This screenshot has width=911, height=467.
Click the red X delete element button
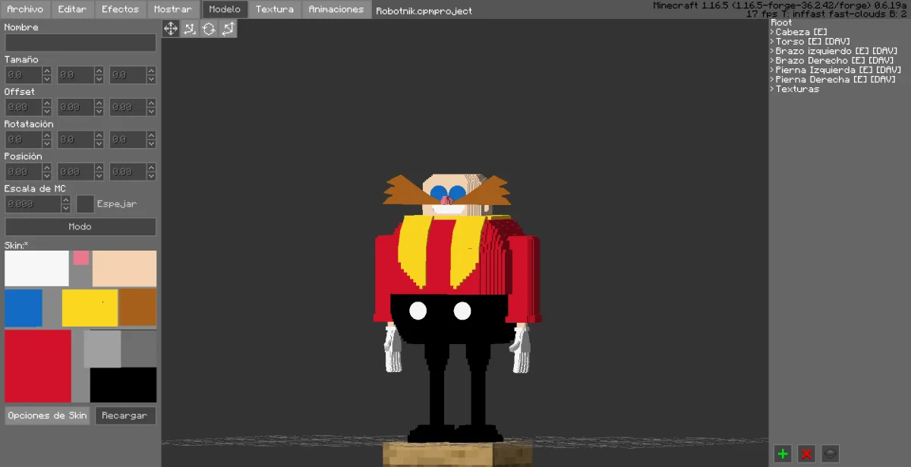pos(806,454)
